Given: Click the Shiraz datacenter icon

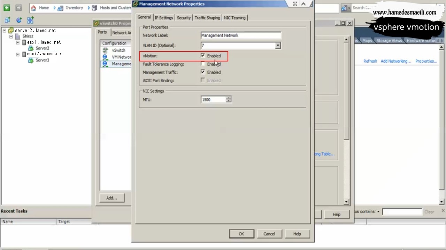Looking at the screenshot, I should [17, 36].
